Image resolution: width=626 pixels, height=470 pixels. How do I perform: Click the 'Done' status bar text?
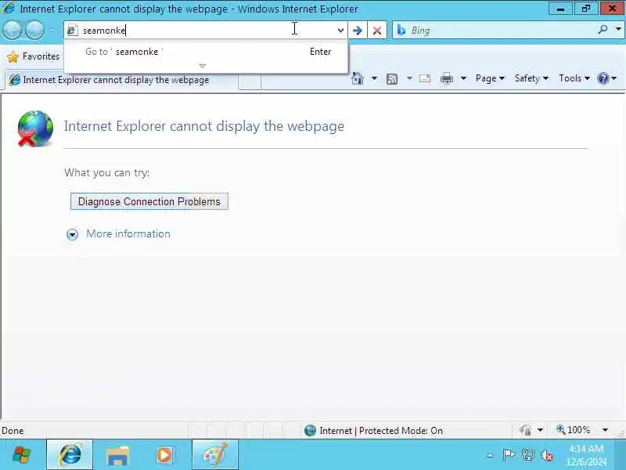point(13,431)
